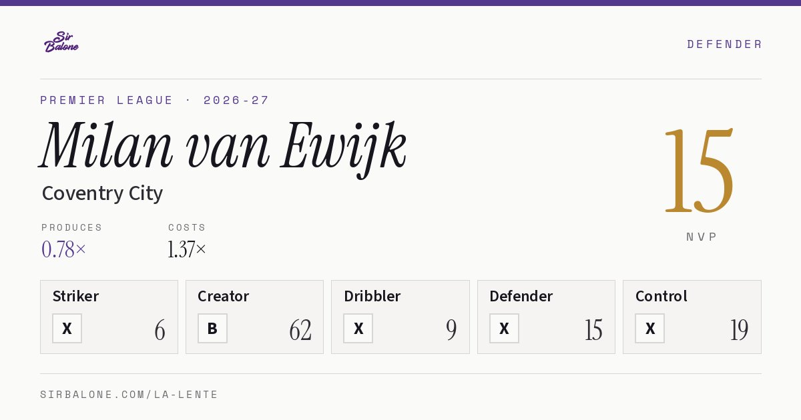Click the Produces value 0.78×

(x=64, y=249)
